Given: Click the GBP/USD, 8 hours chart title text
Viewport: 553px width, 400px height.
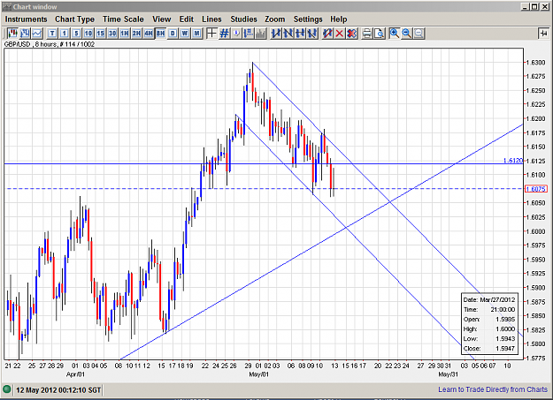Looking at the screenshot, I should coord(50,44).
